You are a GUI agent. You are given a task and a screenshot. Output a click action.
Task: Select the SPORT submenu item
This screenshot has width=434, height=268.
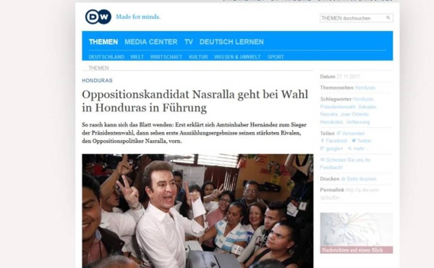[x=276, y=57]
